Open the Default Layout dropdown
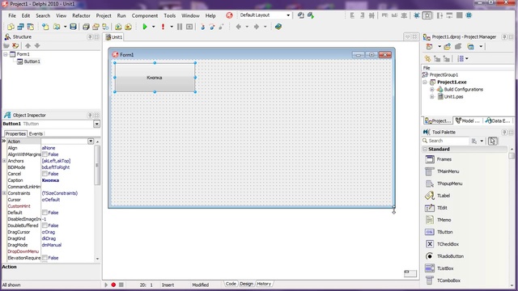 (x=288, y=15)
